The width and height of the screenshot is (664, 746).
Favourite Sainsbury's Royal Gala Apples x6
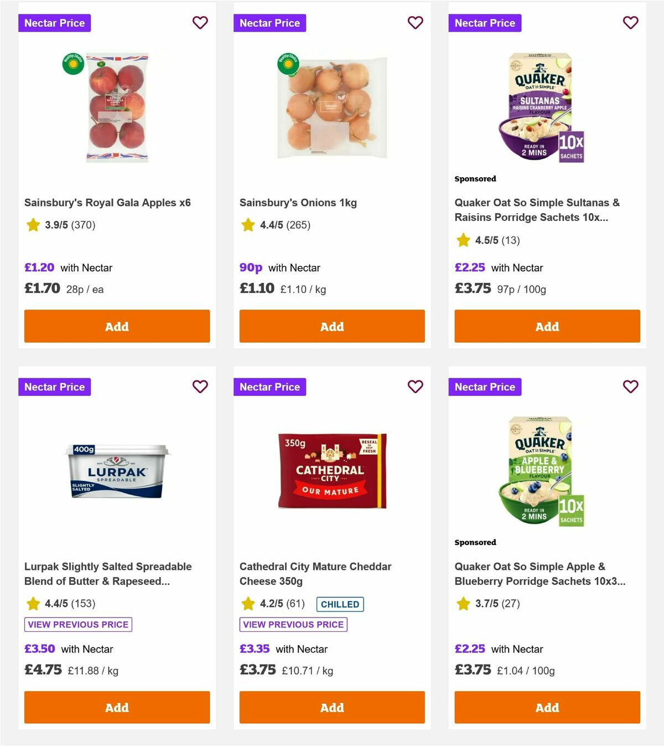pyautogui.click(x=200, y=23)
